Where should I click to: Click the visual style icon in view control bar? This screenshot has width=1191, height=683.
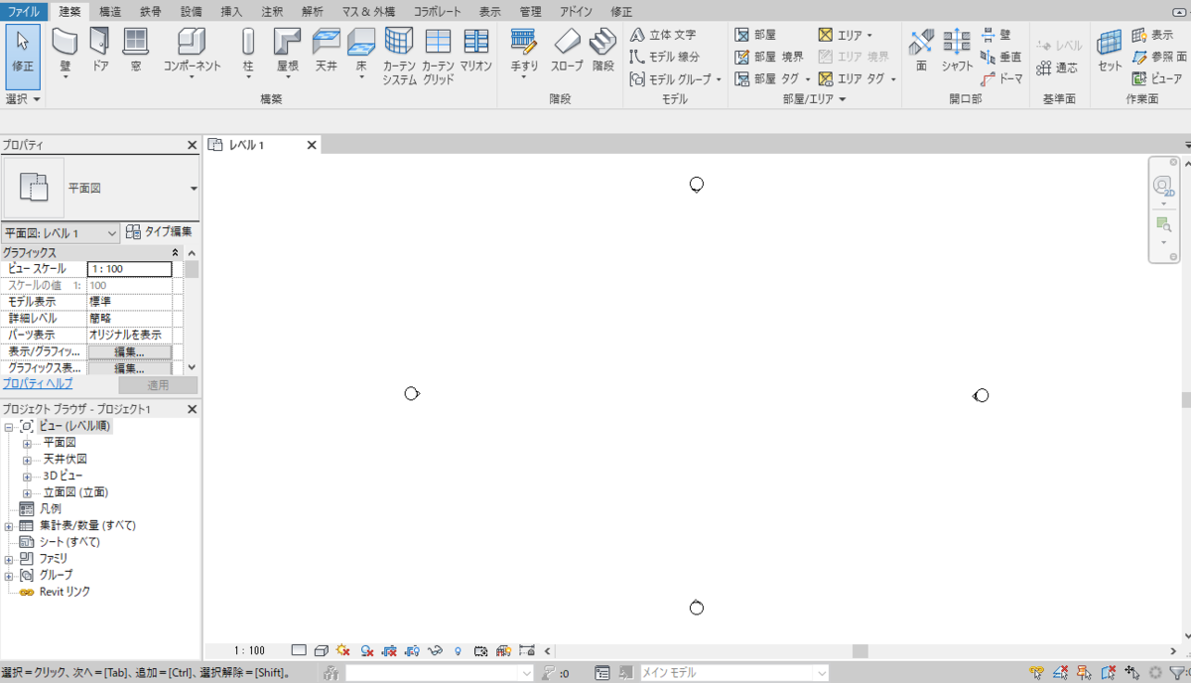(321, 650)
